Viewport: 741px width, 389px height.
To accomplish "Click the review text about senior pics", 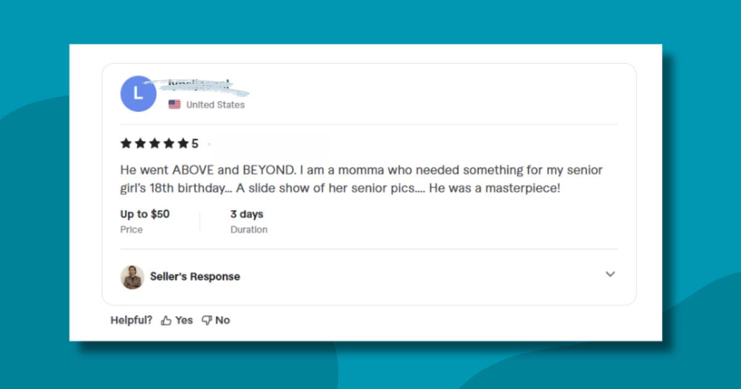I will coord(340,188).
